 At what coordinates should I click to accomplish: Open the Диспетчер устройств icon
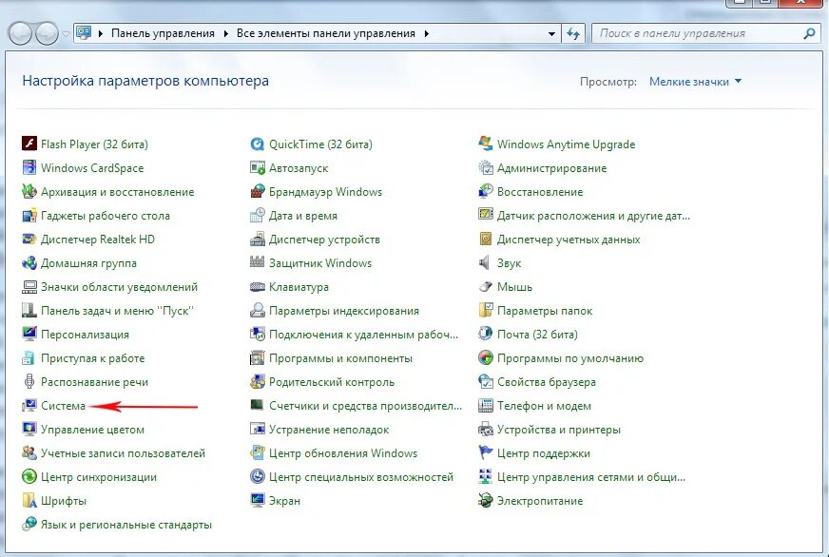point(257,239)
